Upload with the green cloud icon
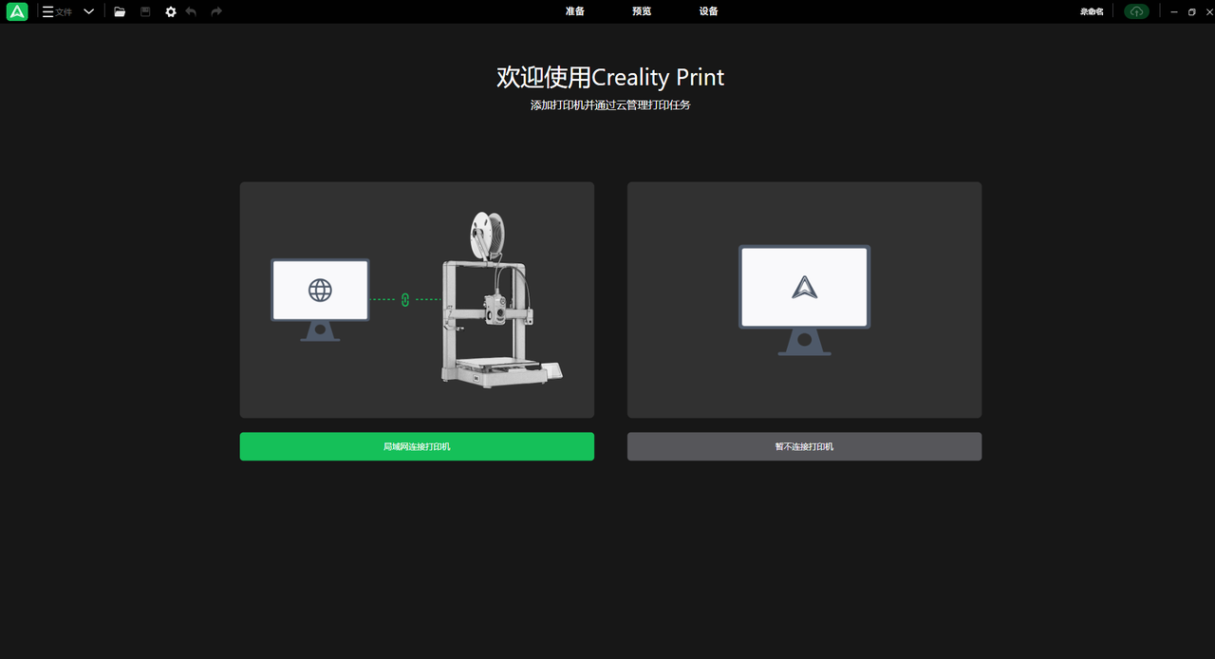The height and width of the screenshot is (659, 1215). tap(1136, 11)
